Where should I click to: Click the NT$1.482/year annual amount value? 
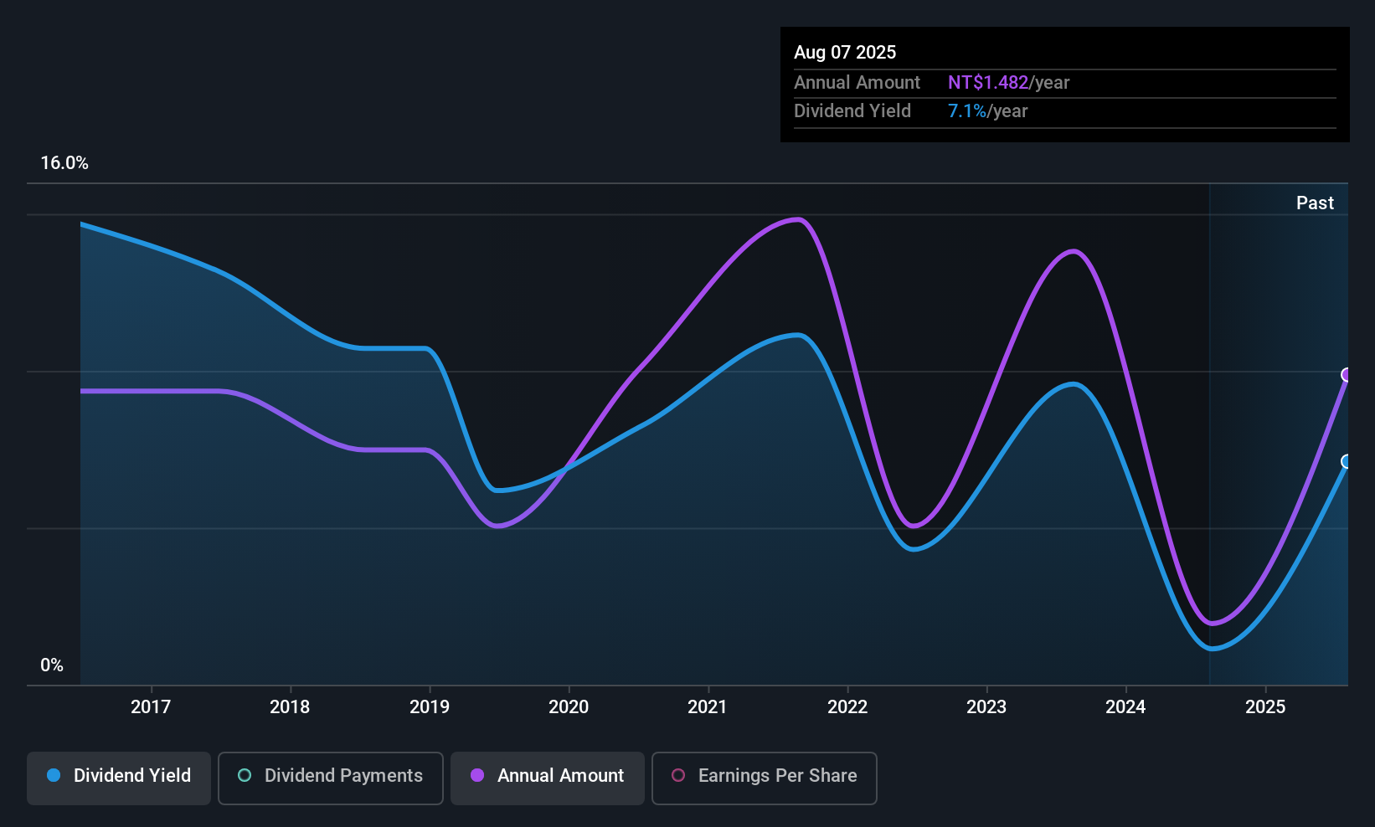click(x=1009, y=82)
